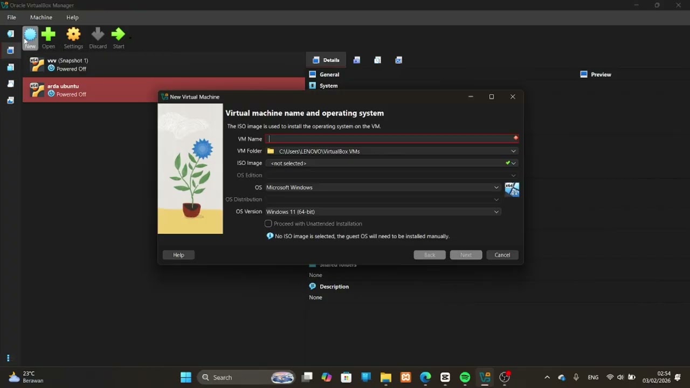Select second icon in left sidebar
This screenshot has height=388, width=690.
tap(10, 51)
